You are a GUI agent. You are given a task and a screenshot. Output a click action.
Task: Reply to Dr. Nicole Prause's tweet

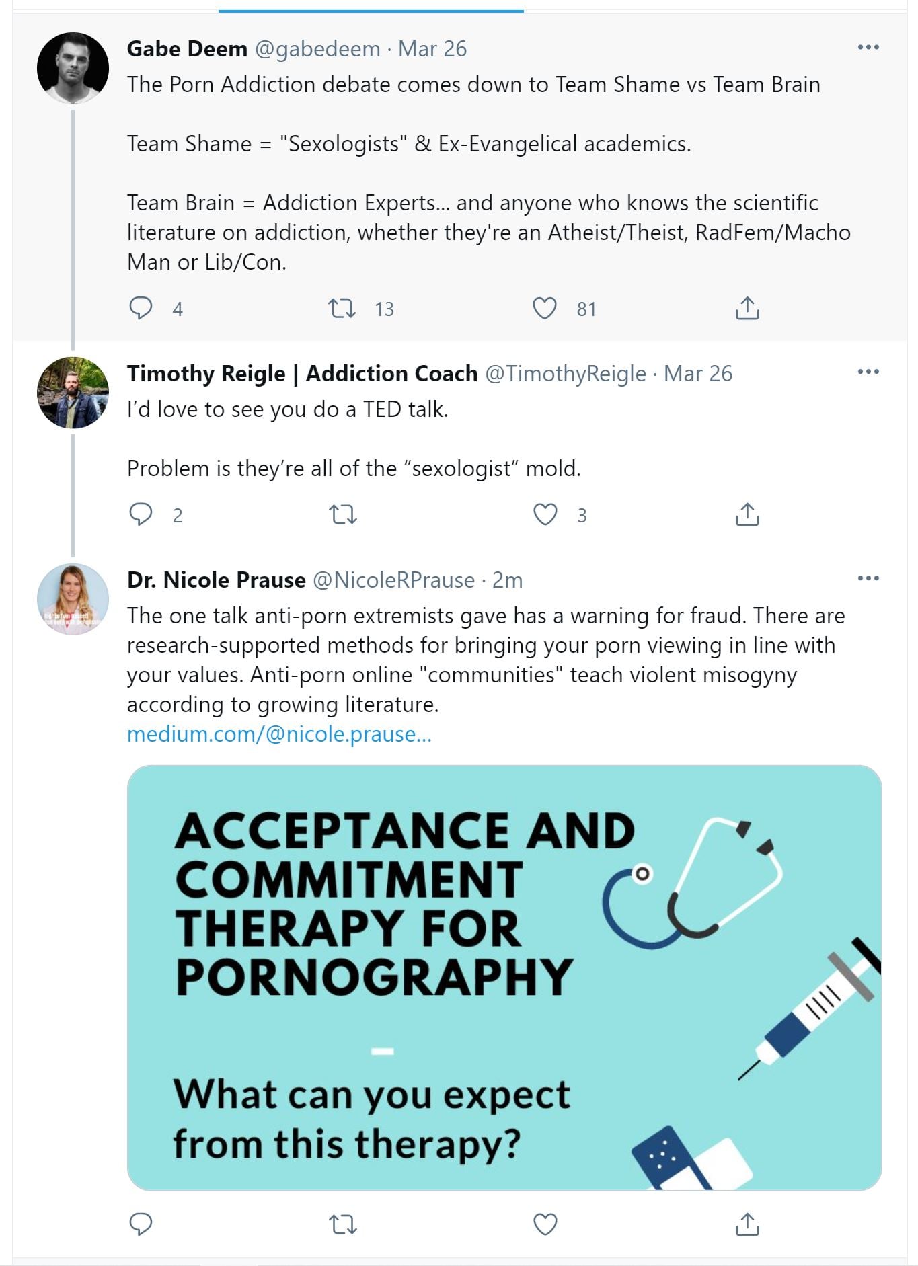pyautogui.click(x=141, y=1224)
